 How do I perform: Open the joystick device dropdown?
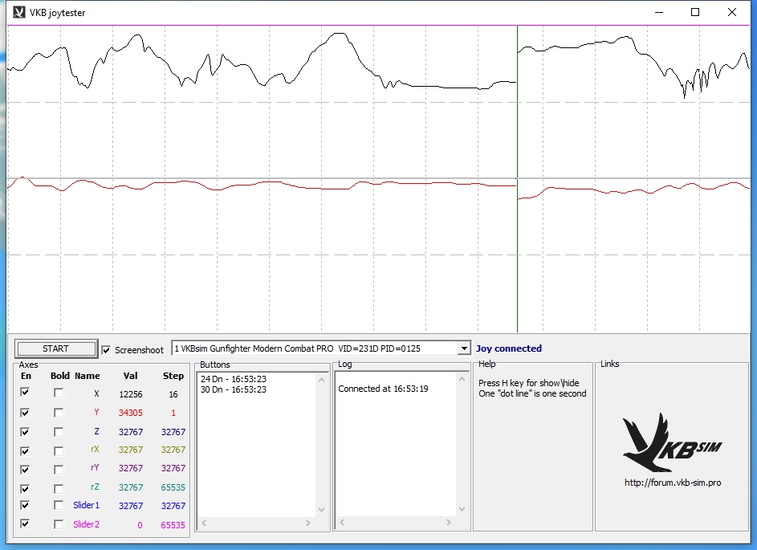(462, 348)
